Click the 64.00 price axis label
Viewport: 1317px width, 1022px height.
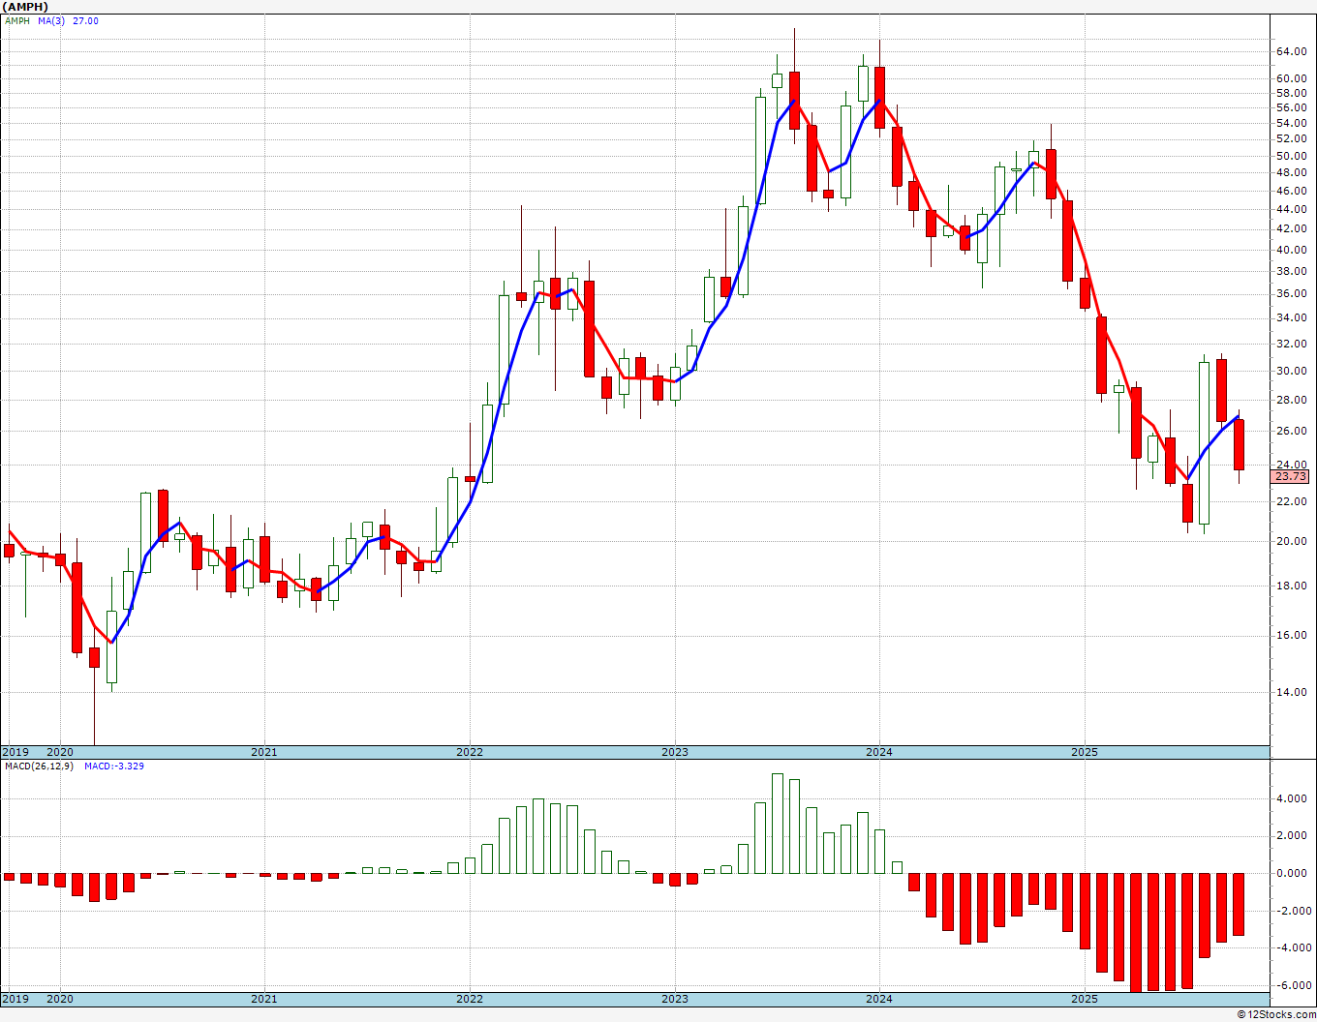tap(1290, 51)
